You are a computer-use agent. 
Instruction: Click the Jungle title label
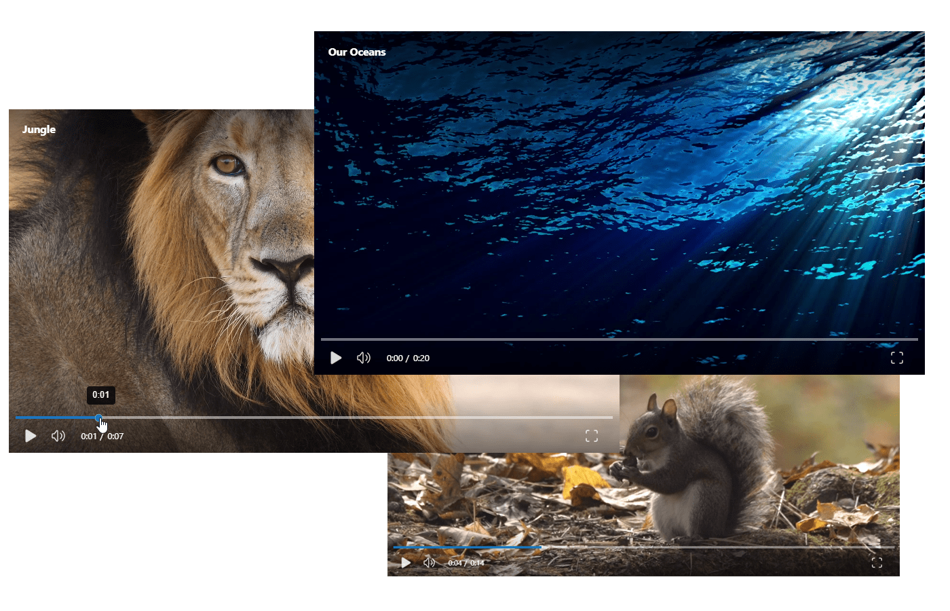click(x=39, y=129)
